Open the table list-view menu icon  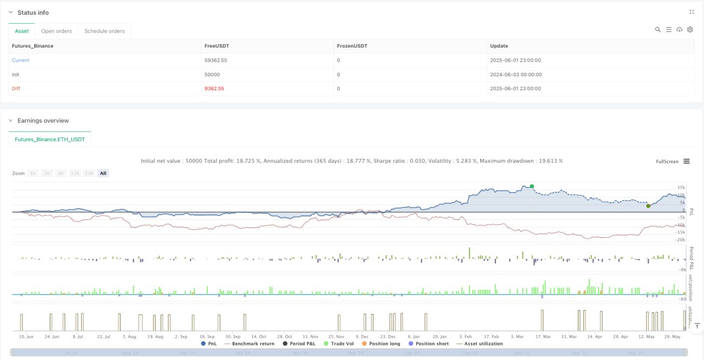(x=669, y=30)
